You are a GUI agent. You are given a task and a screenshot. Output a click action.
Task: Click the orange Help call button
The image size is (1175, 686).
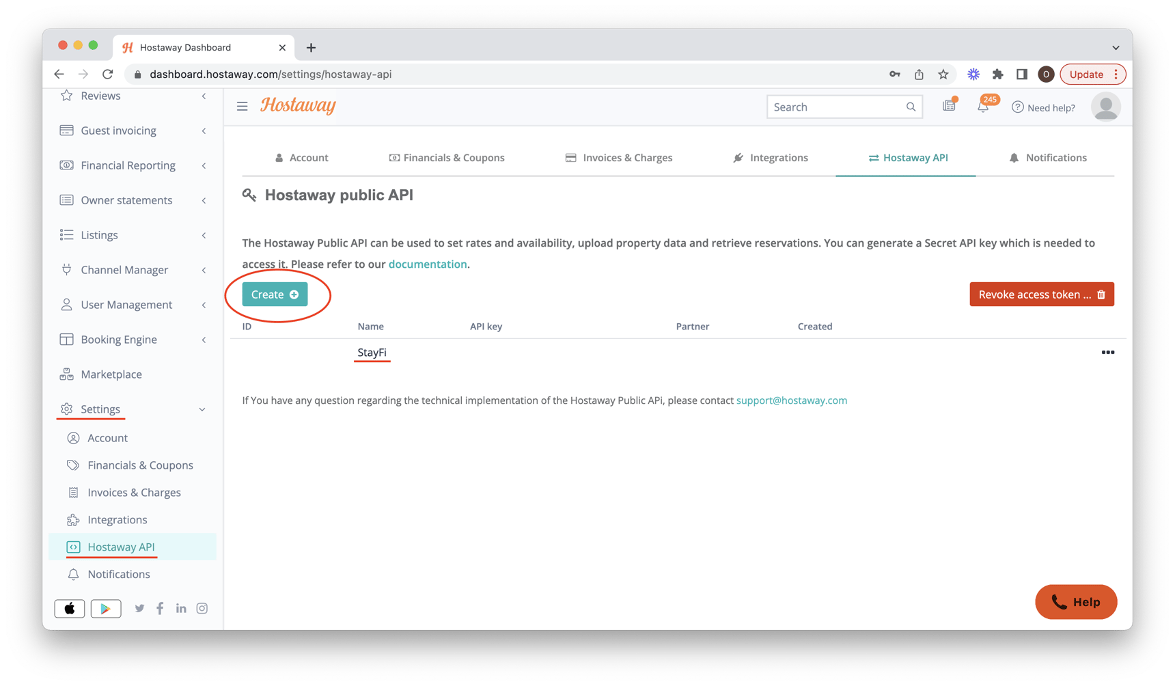coord(1076,602)
